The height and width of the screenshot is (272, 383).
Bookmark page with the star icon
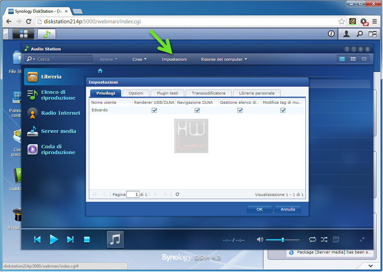click(x=341, y=22)
